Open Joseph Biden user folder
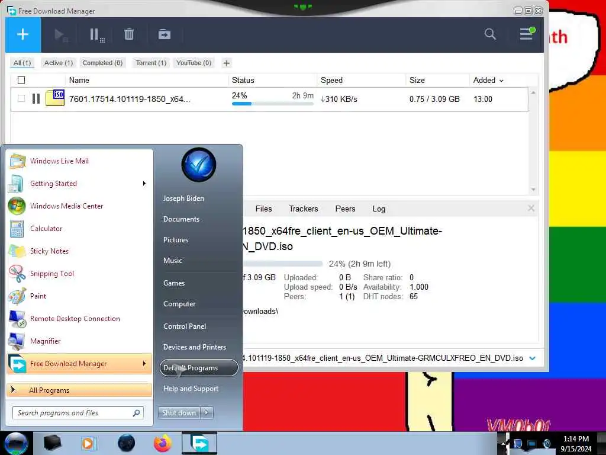 click(183, 198)
